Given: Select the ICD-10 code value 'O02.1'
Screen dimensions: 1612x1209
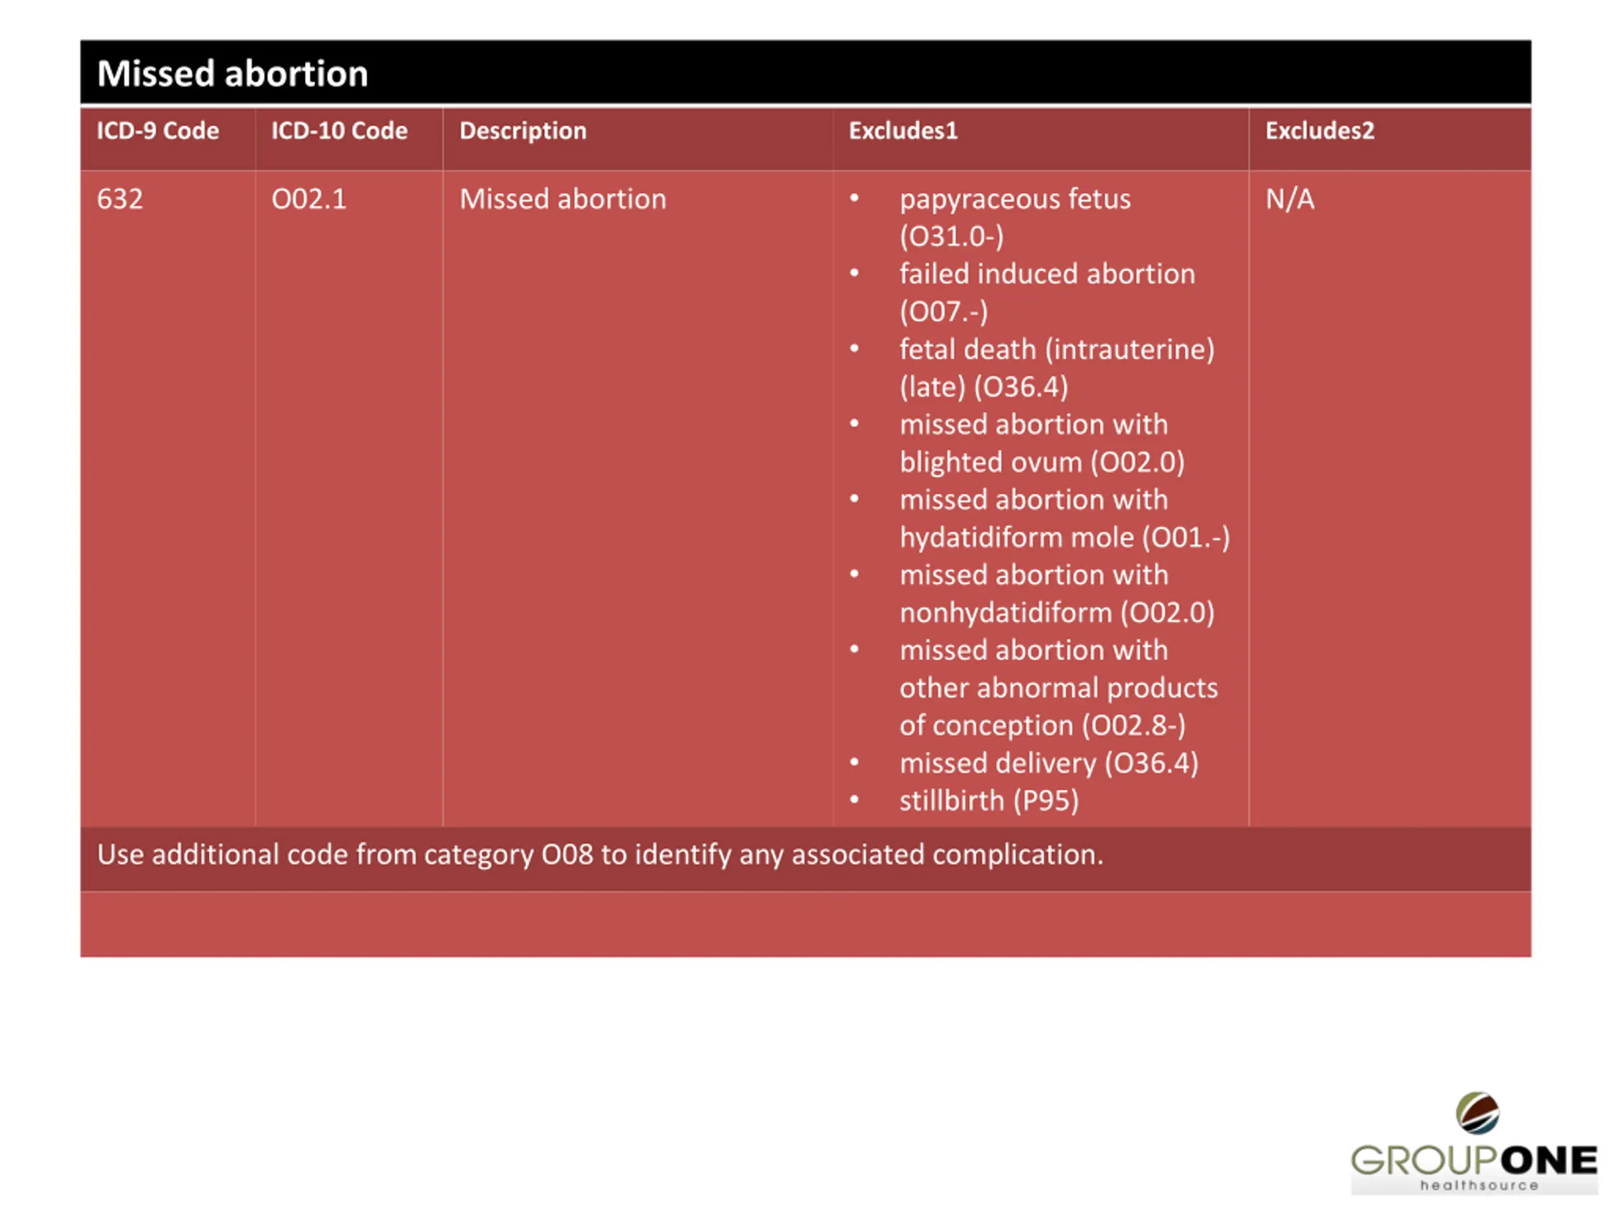Looking at the screenshot, I should click(309, 199).
